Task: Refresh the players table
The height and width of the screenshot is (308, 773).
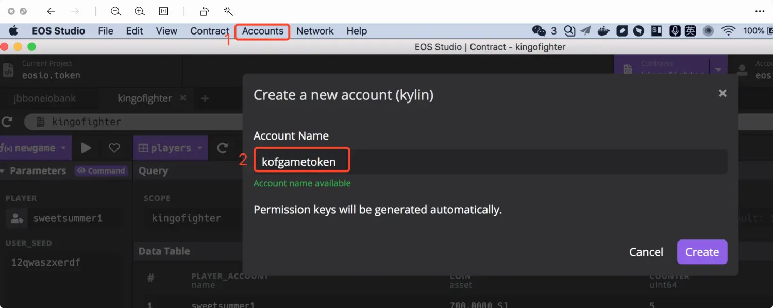Action: point(222,148)
